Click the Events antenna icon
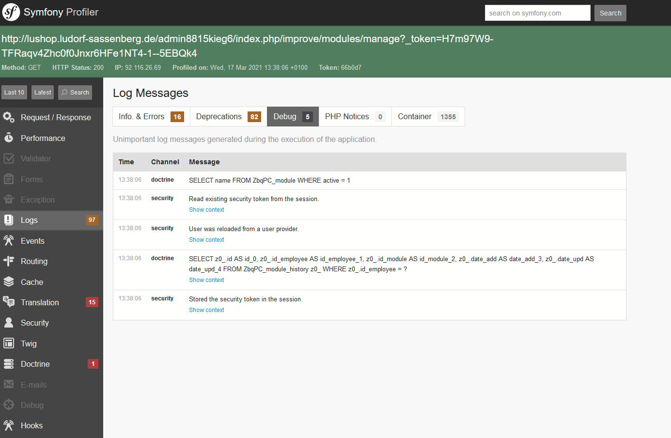 [x=9, y=241]
